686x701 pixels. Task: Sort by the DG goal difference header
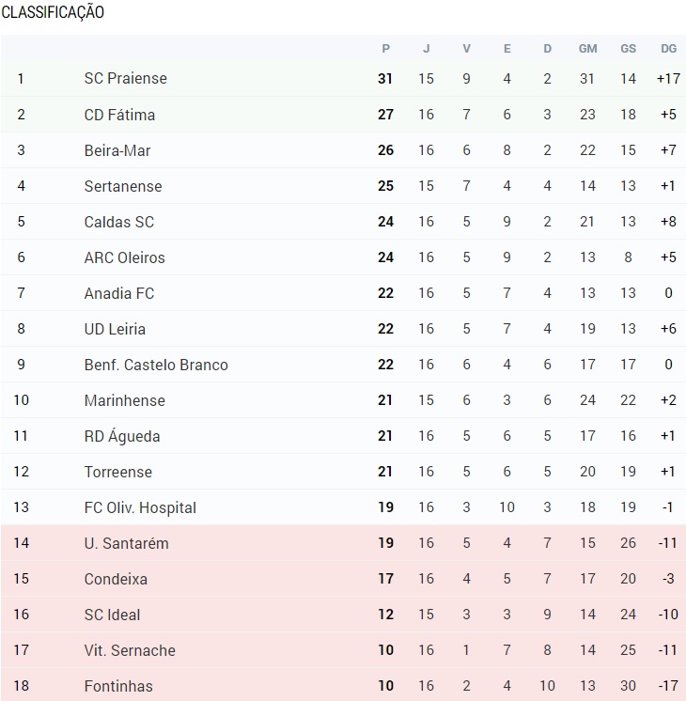coord(668,49)
